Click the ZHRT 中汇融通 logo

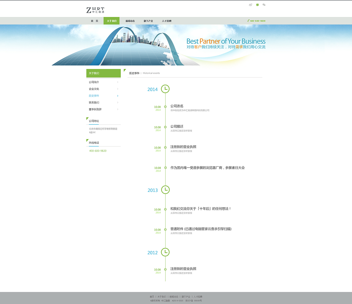(x=95, y=10)
